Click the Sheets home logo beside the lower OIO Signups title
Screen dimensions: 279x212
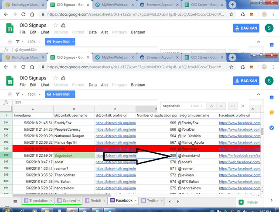tap(10, 81)
